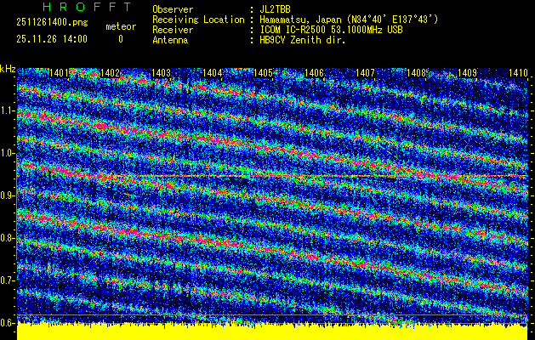Viewport: 535px width, 340px height.
Task: Click the HROFFT title text
Action: tap(74, 7)
